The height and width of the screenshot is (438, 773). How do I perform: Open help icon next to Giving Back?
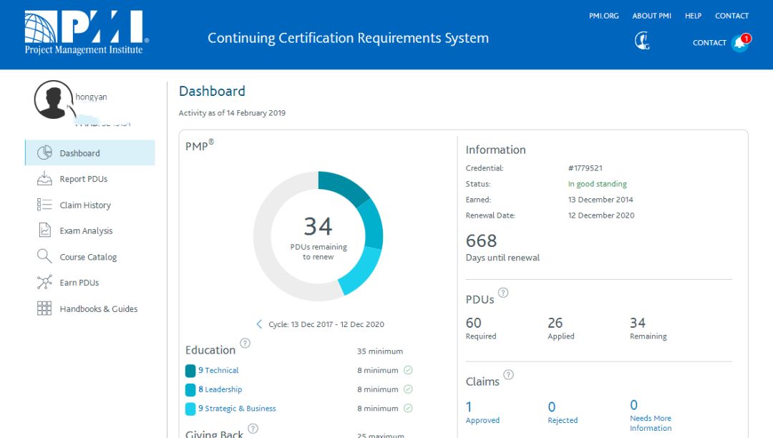coord(253,428)
